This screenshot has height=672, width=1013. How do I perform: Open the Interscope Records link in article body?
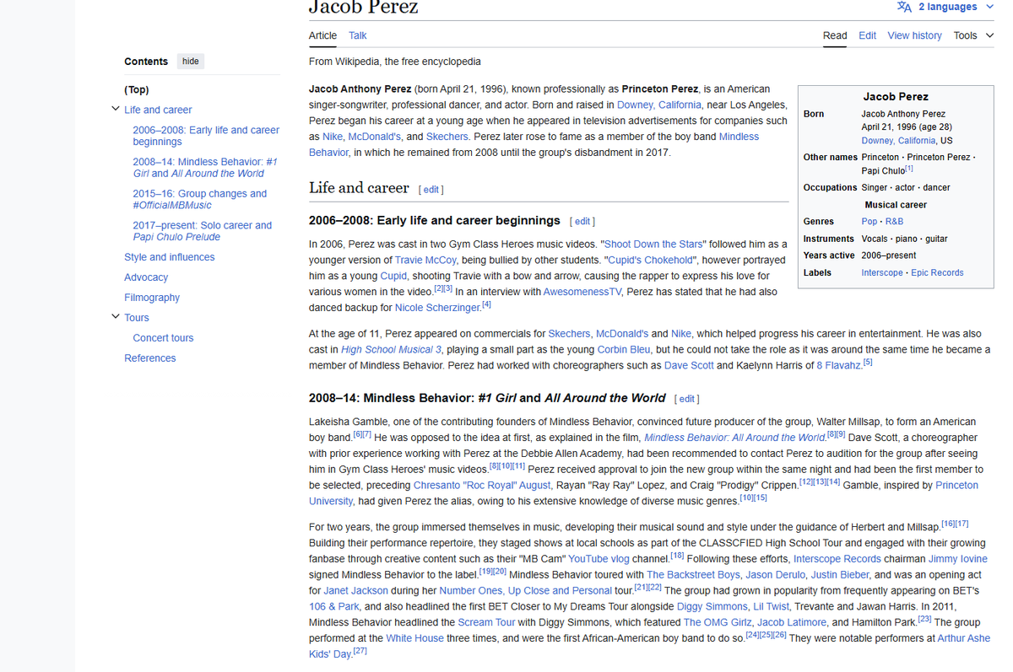837,558
